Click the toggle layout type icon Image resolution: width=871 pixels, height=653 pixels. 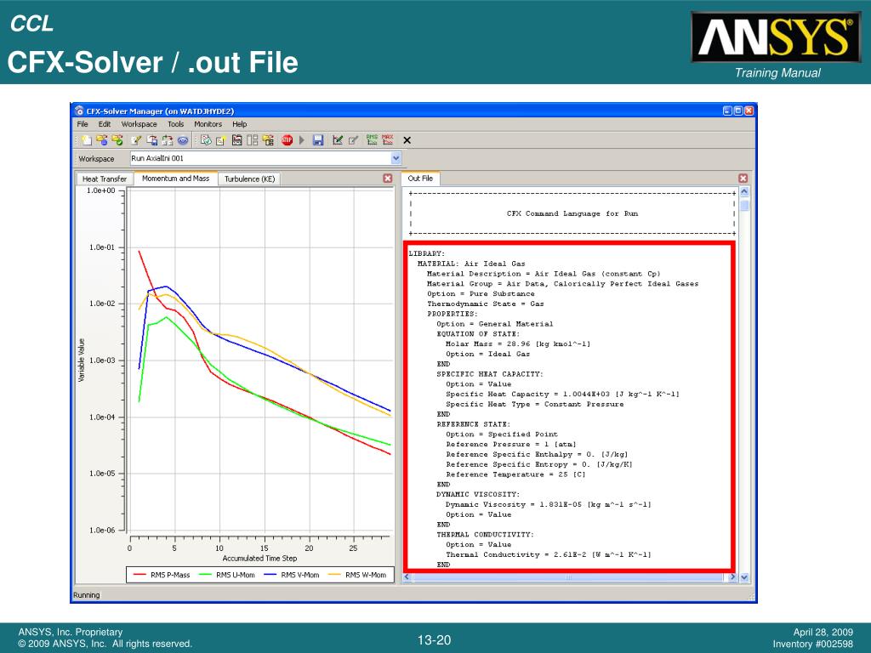pos(236,140)
